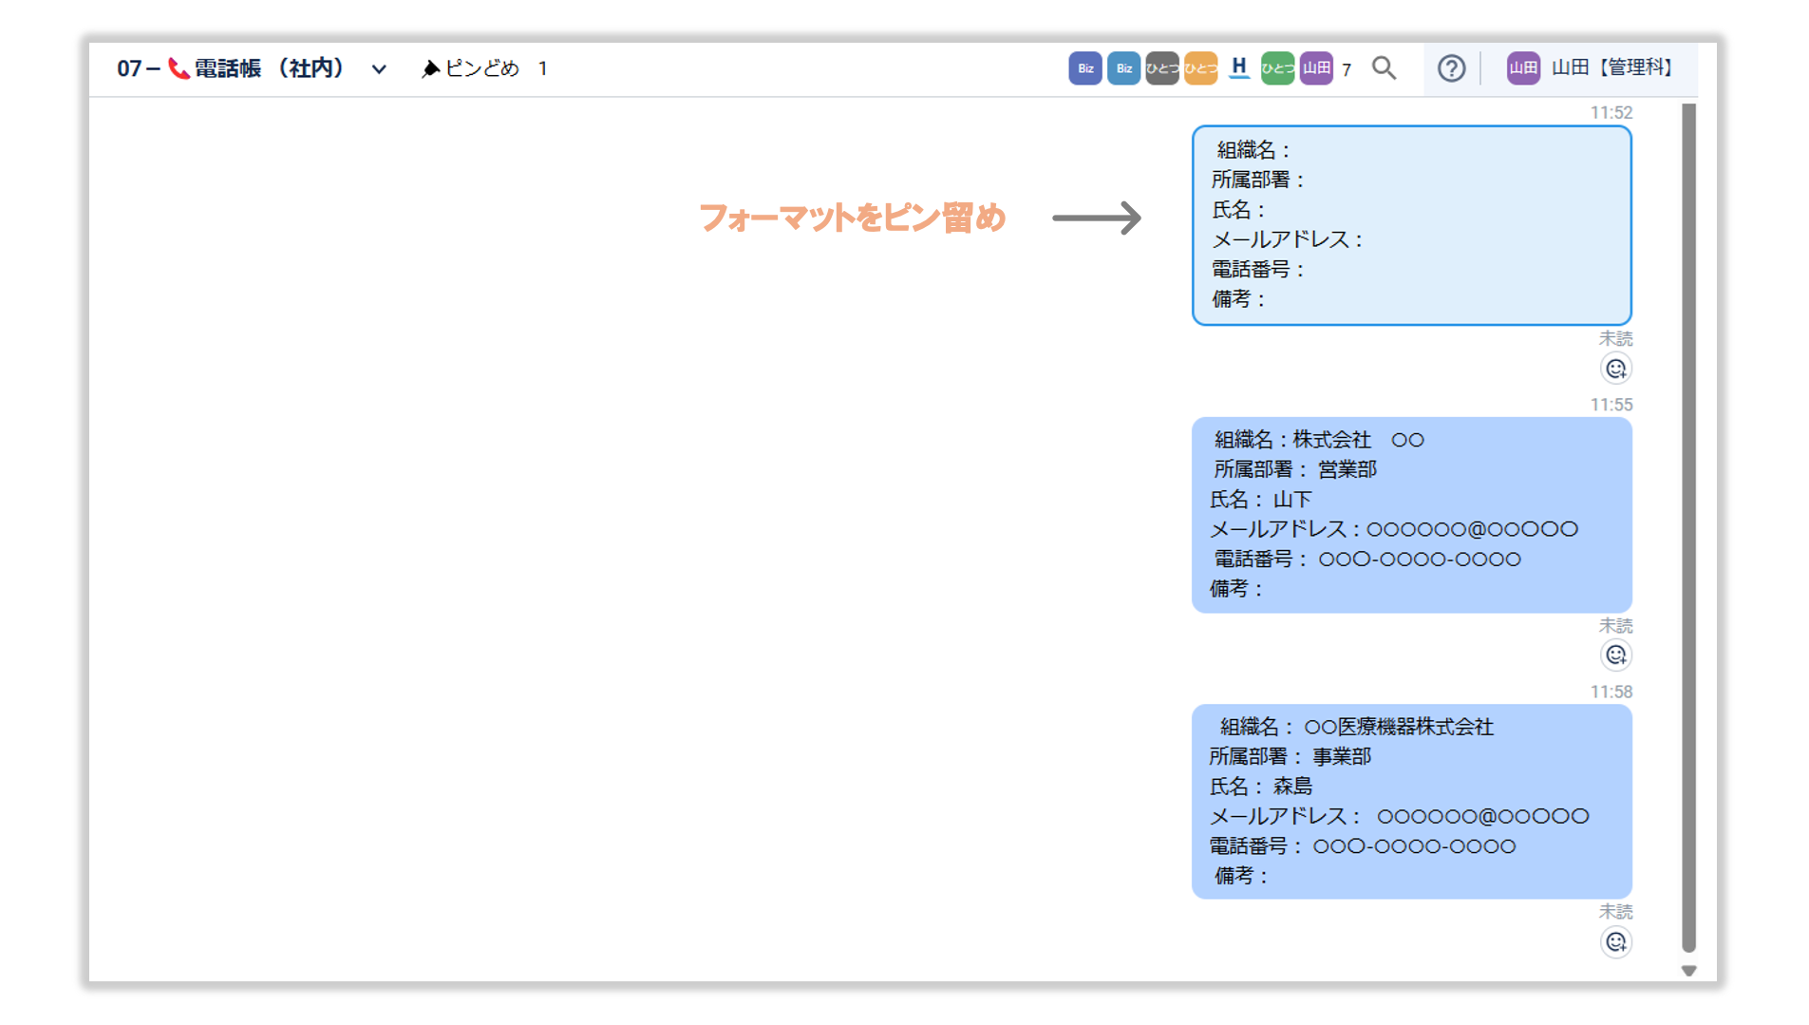Click the 氏名： 山下 line
This screenshot has height=1025, width=1809.
[x=1261, y=500]
